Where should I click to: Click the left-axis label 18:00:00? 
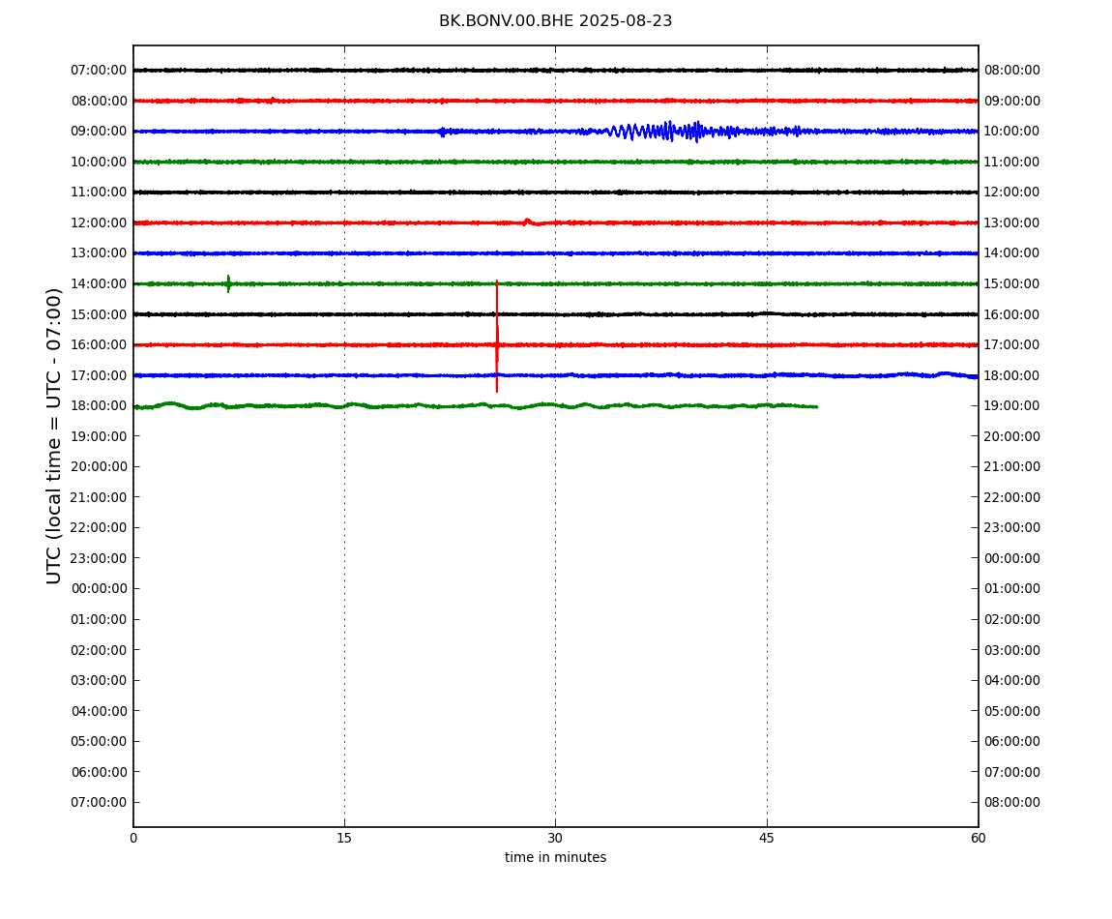pyautogui.click(x=100, y=406)
